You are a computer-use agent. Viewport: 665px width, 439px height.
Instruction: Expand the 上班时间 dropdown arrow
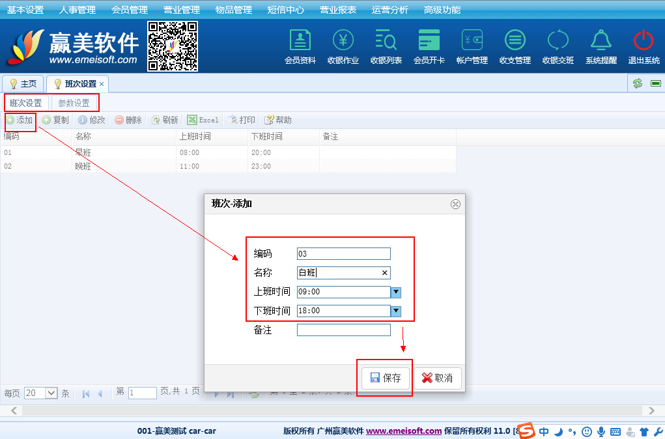pos(395,292)
